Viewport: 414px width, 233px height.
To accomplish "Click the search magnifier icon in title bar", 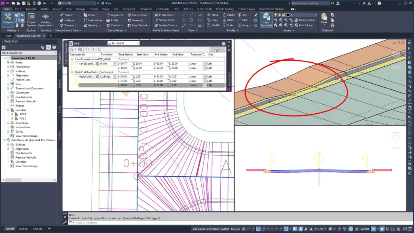I will (x=333, y=3).
